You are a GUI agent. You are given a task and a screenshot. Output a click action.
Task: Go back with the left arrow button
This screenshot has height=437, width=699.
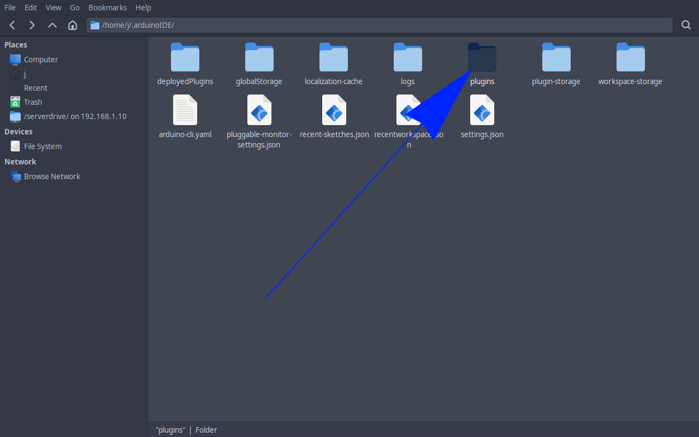(x=13, y=25)
